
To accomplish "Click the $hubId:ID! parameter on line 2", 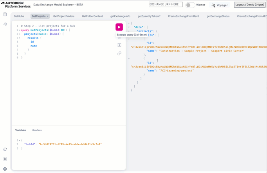I will click(x=58, y=30).
